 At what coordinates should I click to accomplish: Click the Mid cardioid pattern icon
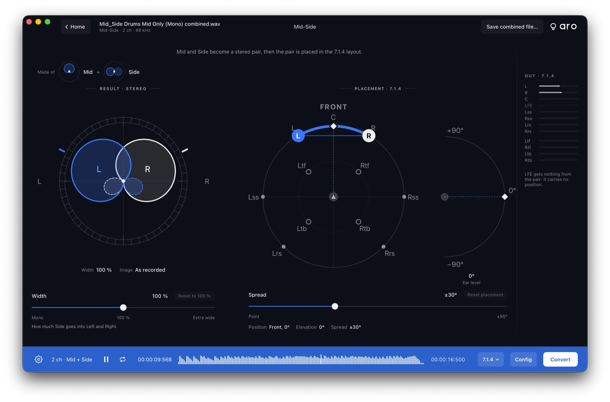(x=69, y=72)
